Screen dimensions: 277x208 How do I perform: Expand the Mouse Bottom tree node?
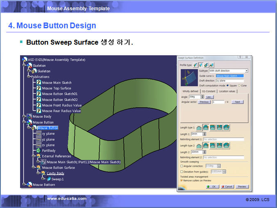[24, 185]
